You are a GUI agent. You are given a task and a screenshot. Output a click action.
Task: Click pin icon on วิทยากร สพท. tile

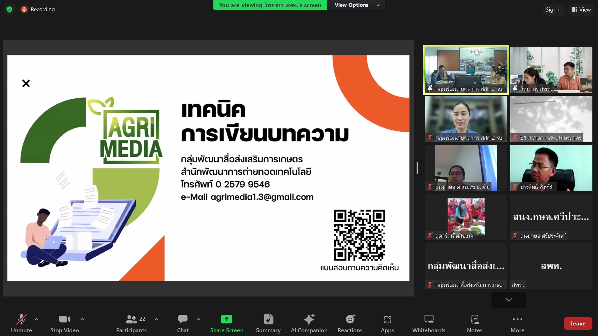[x=515, y=89]
